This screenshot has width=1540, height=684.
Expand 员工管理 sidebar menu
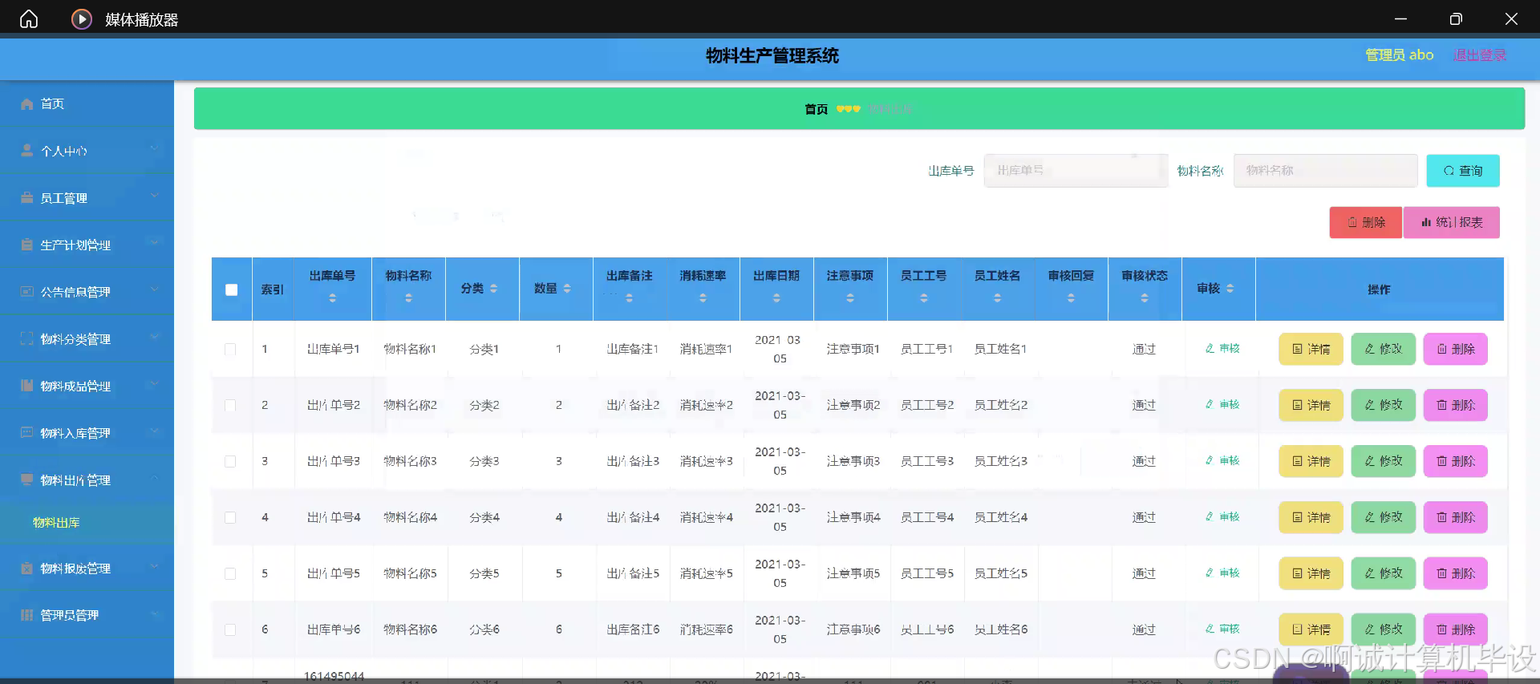(x=87, y=198)
